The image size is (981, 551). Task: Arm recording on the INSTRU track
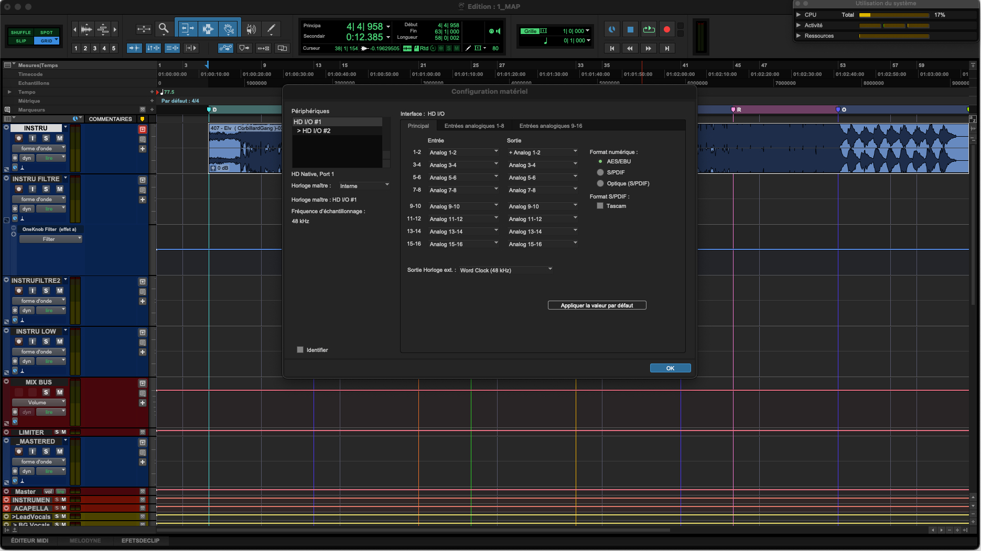click(18, 138)
